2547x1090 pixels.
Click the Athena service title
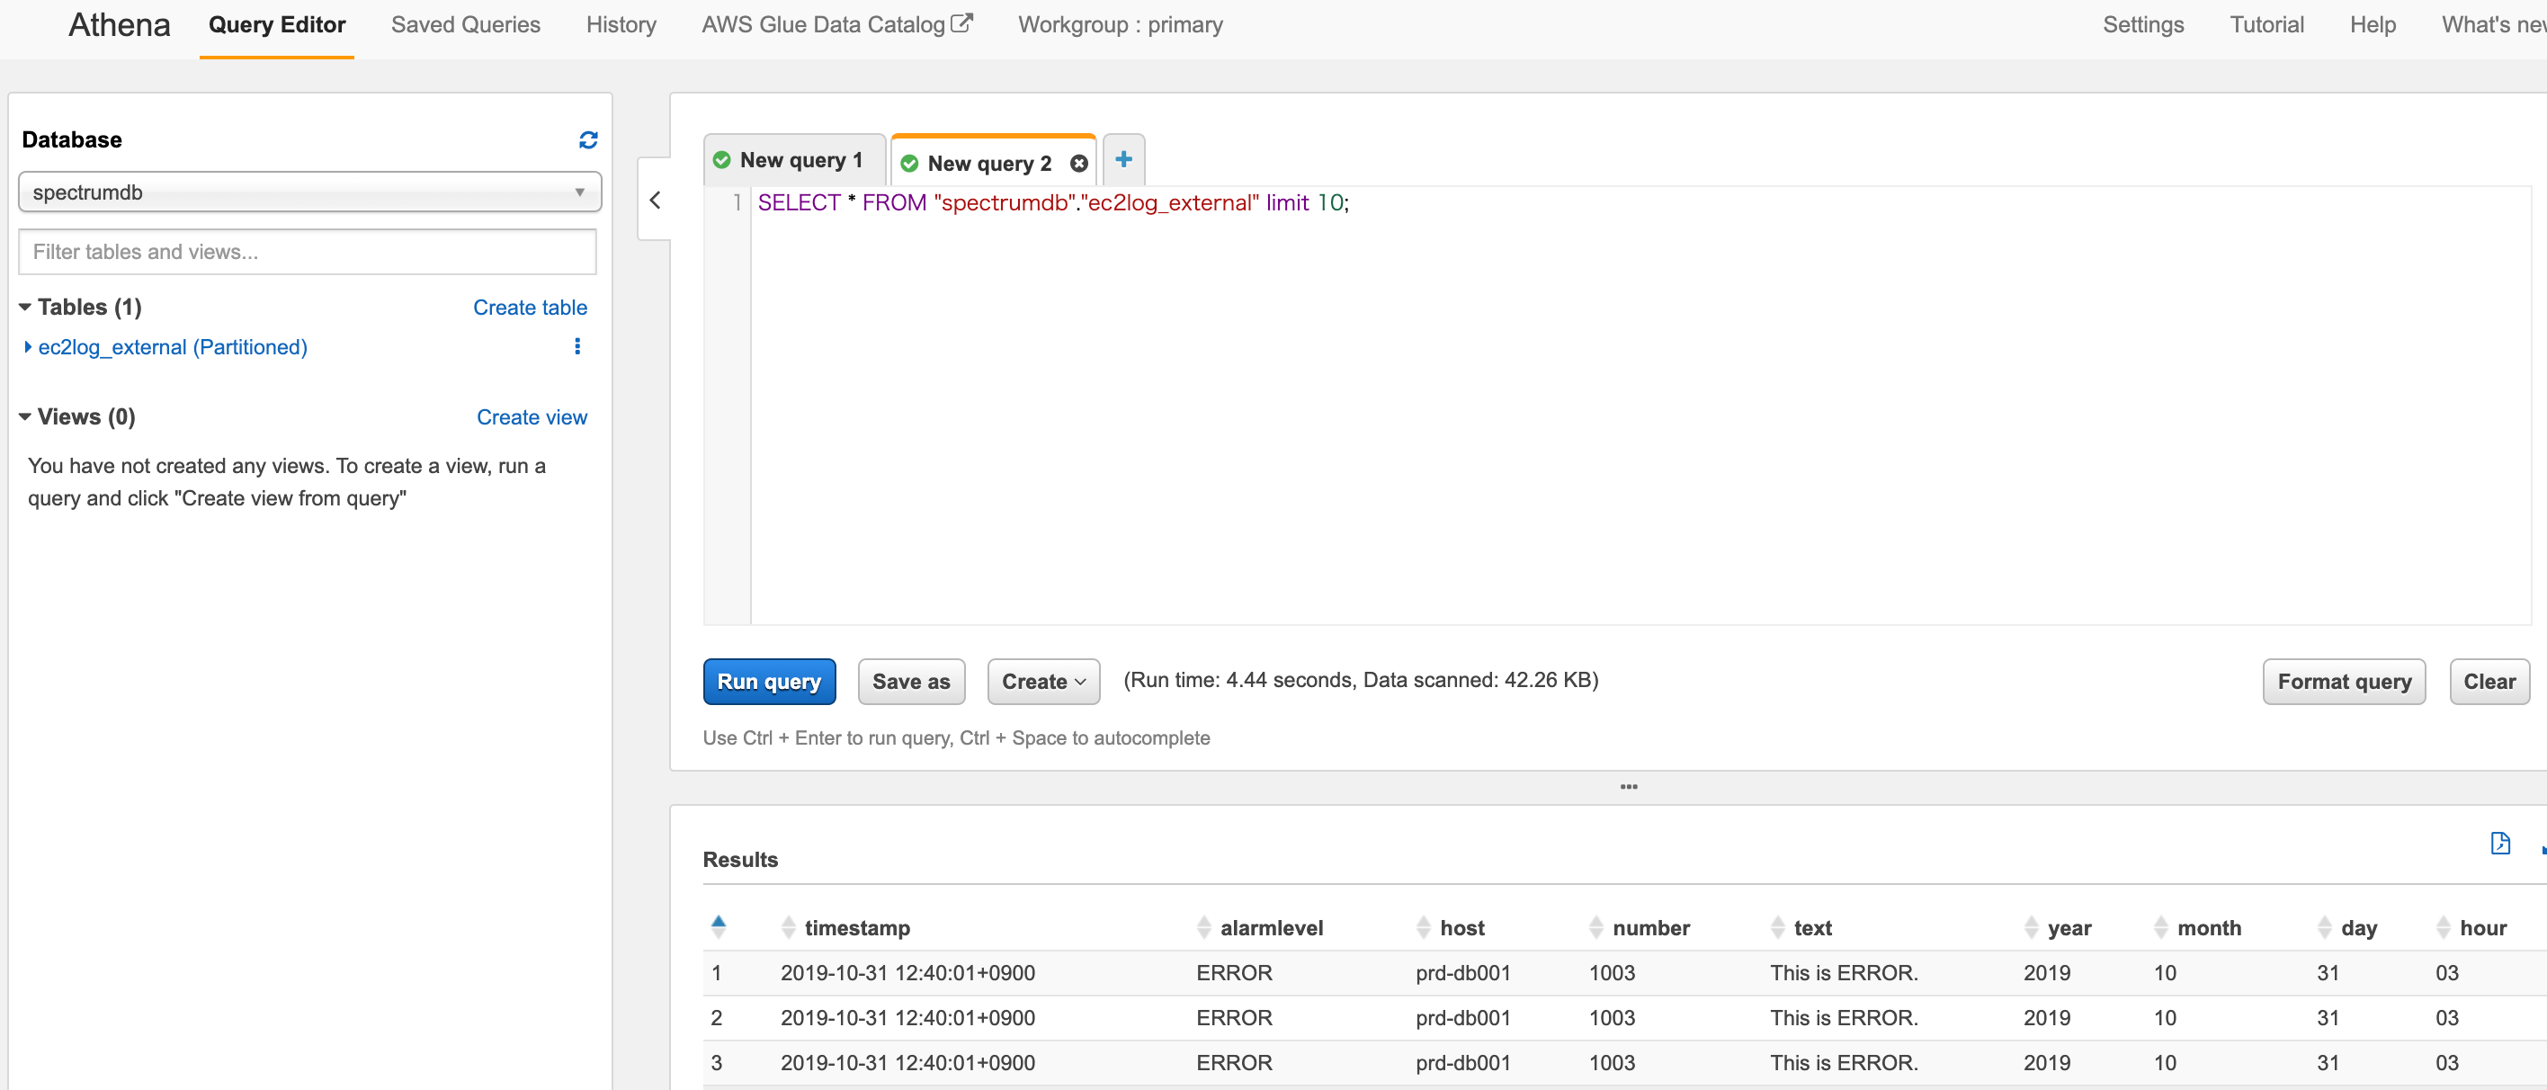pos(119,24)
